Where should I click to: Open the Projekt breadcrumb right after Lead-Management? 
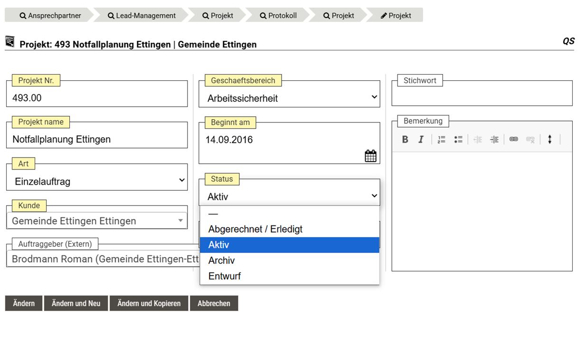pyautogui.click(x=217, y=15)
